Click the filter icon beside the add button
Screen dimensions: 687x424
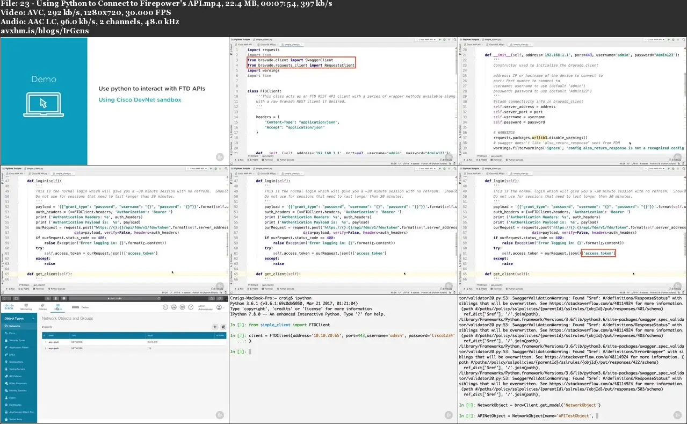click(x=223, y=327)
